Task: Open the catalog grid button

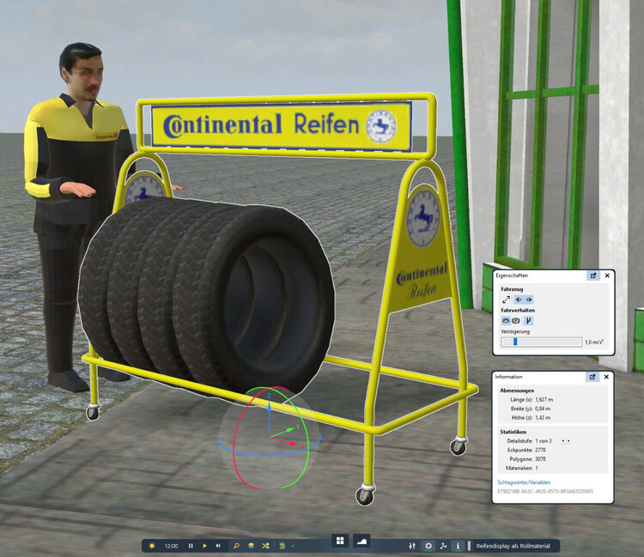Action: tap(340, 541)
